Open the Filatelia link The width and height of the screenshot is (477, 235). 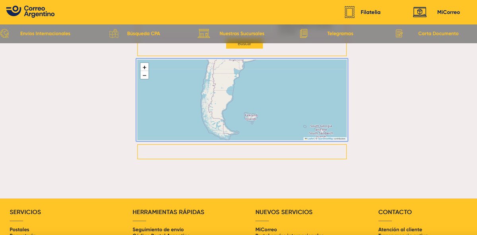370,12
